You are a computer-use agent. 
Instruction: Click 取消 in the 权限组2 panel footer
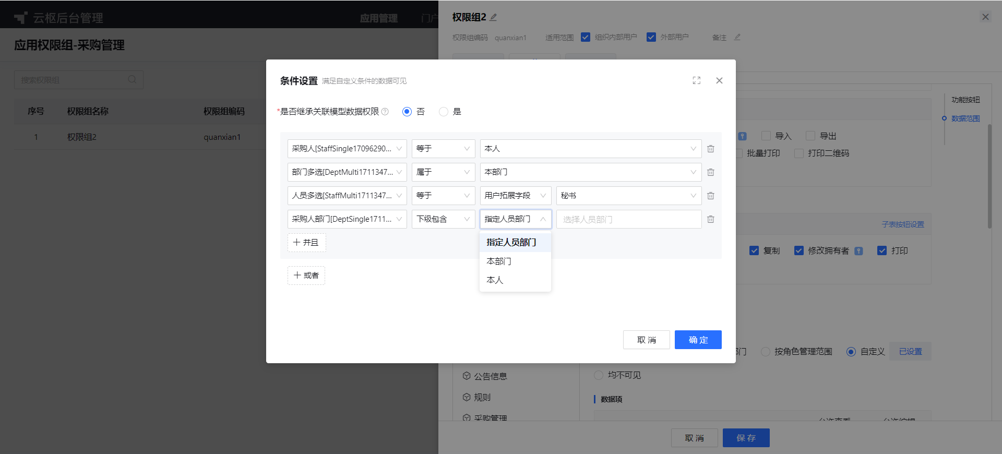pyautogui.click(x=695, y=438)
